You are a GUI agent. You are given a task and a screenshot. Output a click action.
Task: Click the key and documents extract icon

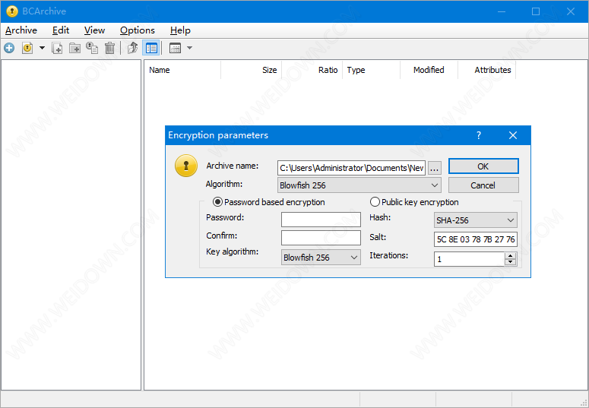[92, 48]
